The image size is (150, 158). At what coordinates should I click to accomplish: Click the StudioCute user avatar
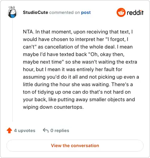[12, 12]
